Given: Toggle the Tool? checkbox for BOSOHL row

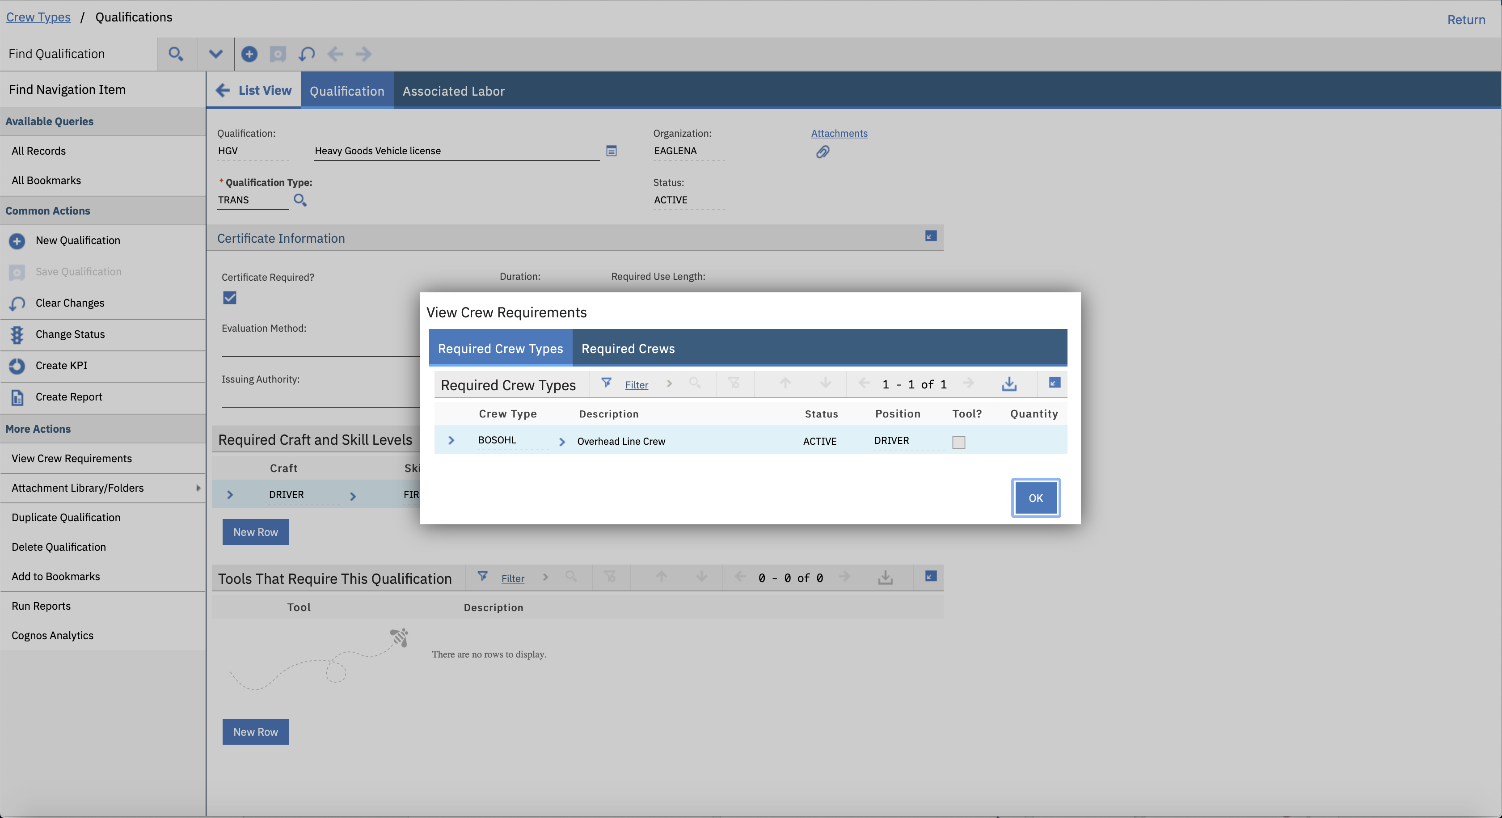Looking at the screenshot, I should (958, 442).
